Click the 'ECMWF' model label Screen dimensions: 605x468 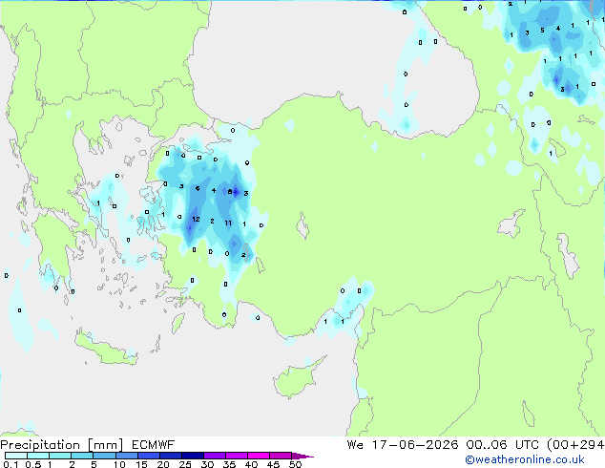click(154, 445)
